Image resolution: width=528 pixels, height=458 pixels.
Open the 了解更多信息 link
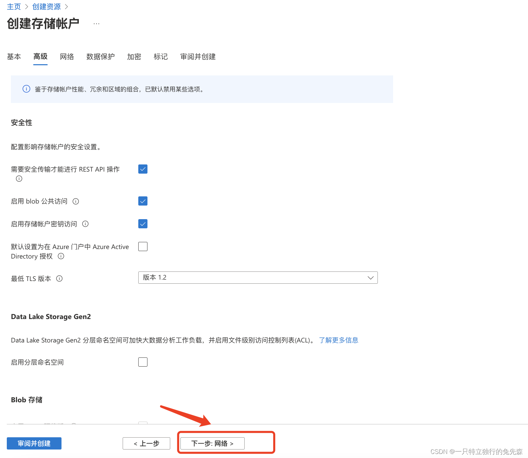[x=338, y=340]
